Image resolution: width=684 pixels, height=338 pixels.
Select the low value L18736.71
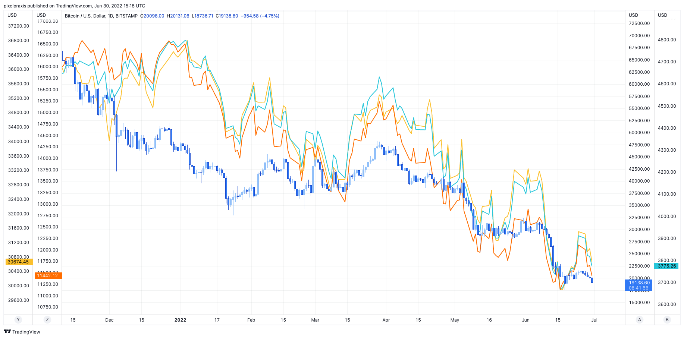click(x=203, y=16)
